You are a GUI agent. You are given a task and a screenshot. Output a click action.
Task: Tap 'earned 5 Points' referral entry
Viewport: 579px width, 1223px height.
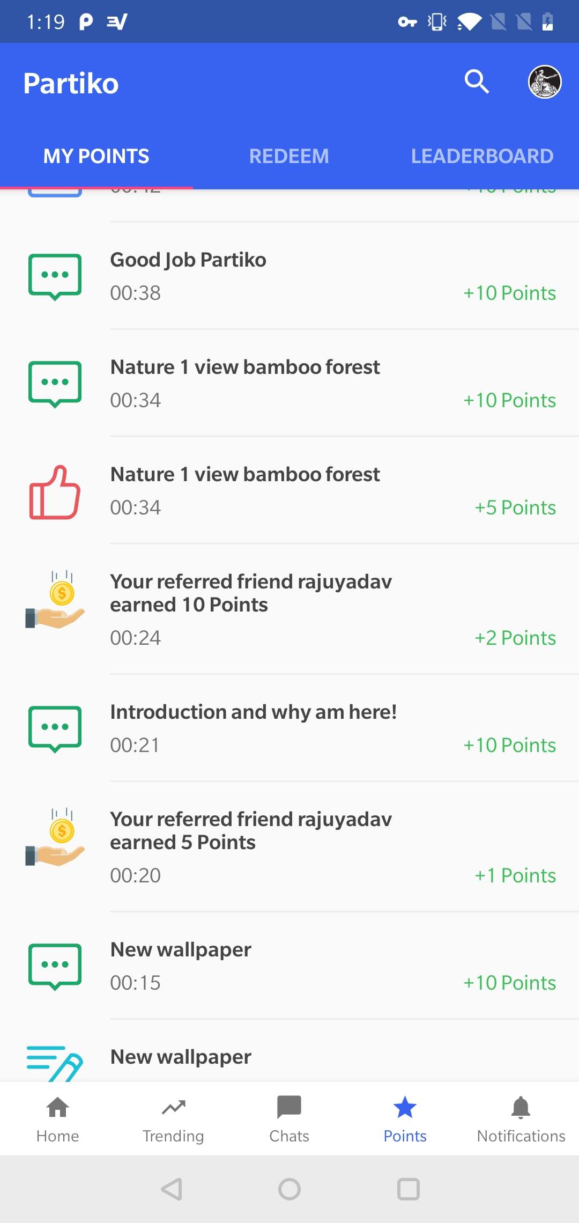point(251,831)
